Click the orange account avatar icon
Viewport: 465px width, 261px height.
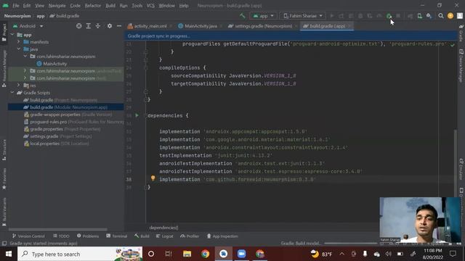(x=450, y=16)
